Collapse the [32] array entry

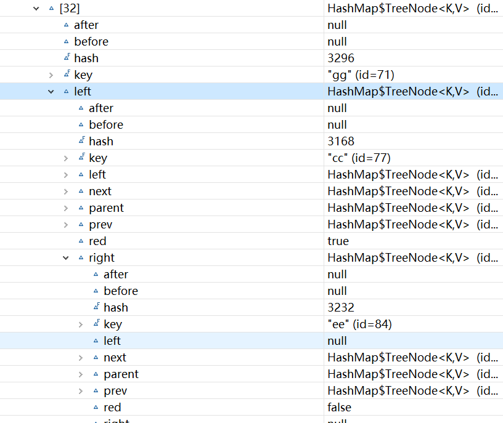pos(36,9)
